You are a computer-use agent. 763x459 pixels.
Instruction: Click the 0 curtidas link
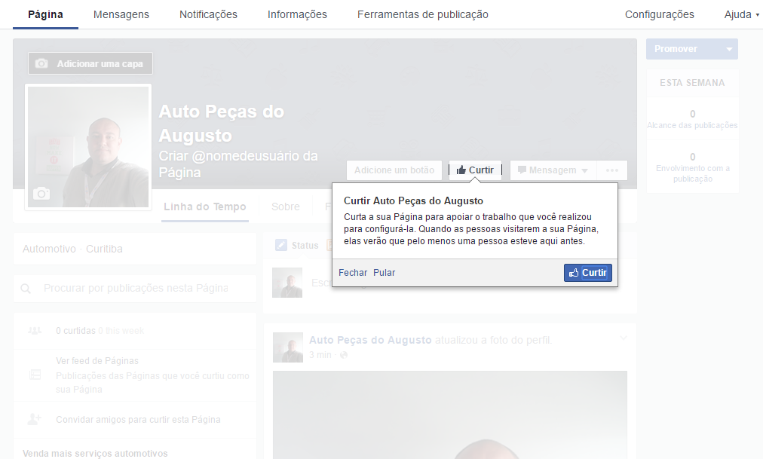76,331
